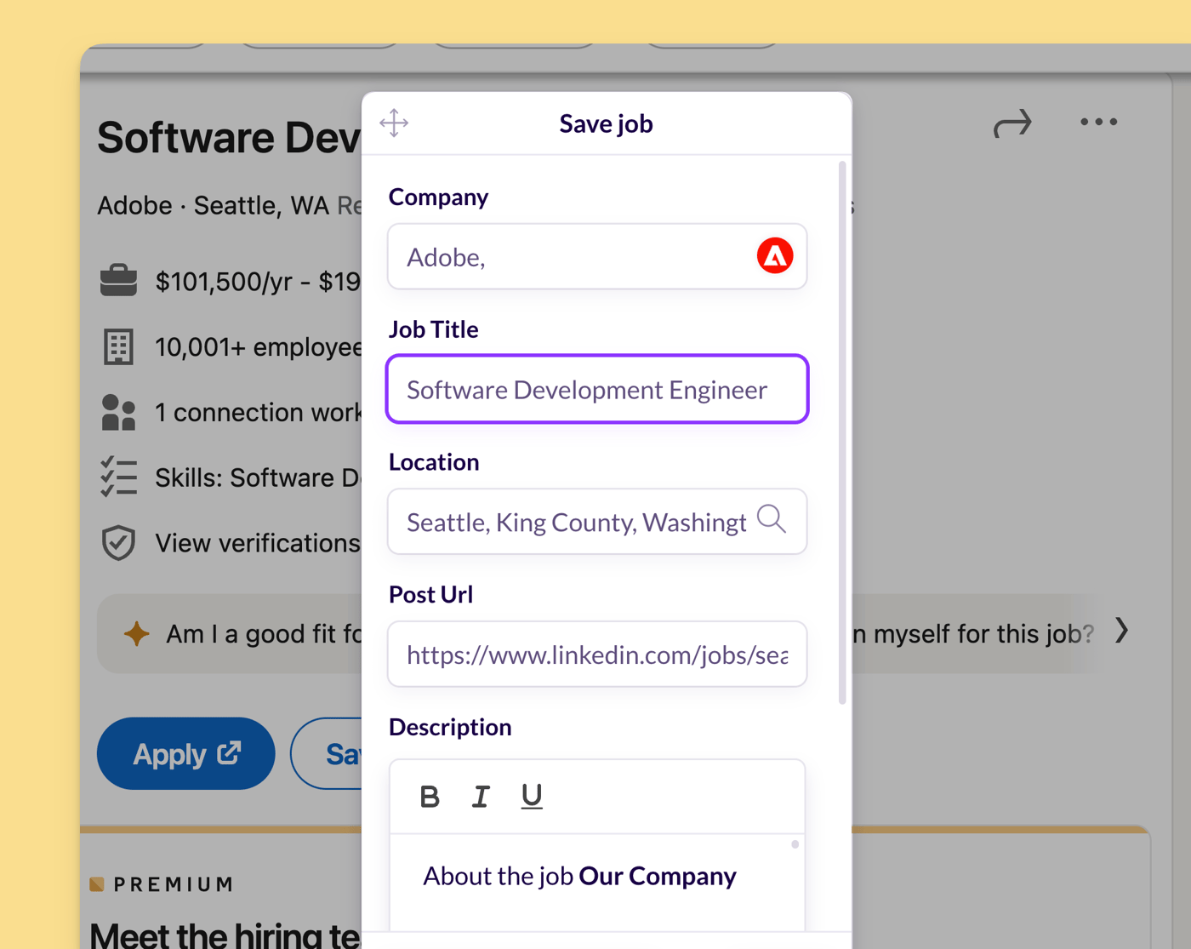Screen dimensions: 1191x949
Task: Click the people connections icon
Action: [x=118, y=412]
